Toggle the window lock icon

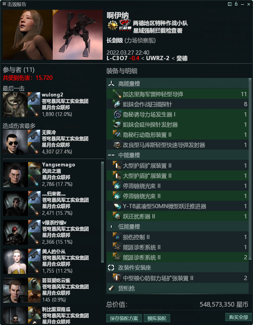tap(236, 4)
